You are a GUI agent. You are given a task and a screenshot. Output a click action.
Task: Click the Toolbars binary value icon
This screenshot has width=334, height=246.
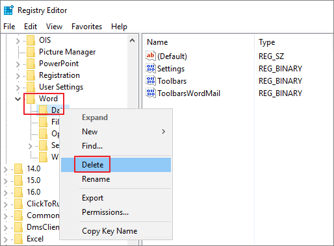(151, 80)
